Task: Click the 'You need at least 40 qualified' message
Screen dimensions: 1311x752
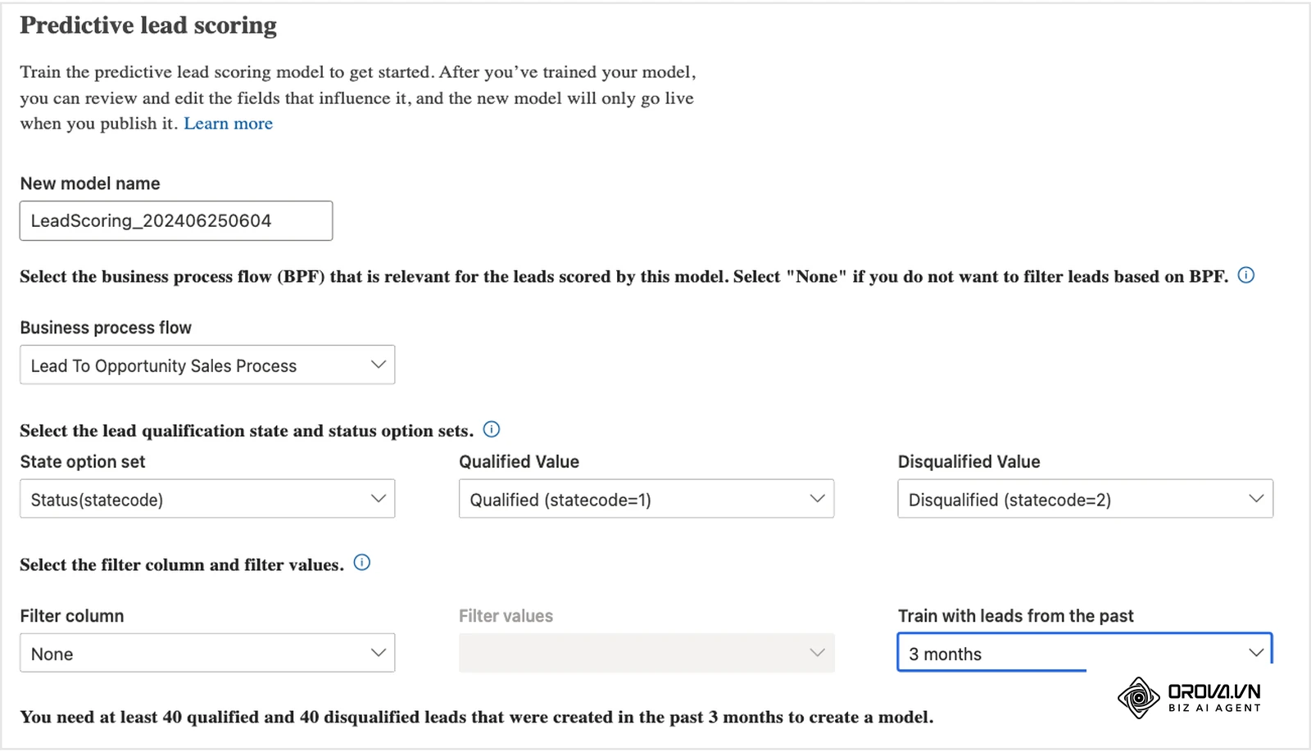Action: point(477,718)
